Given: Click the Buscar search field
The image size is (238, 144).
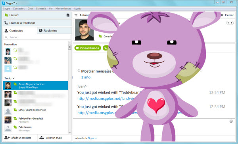Looking at the screenshot, I should (37, 37).
